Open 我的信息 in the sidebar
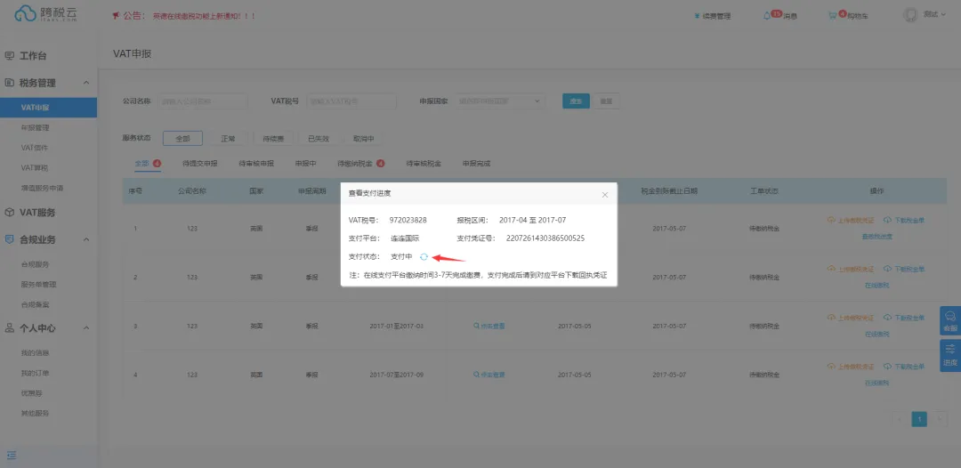Screen dimensions: 961x468 [35, 353]
